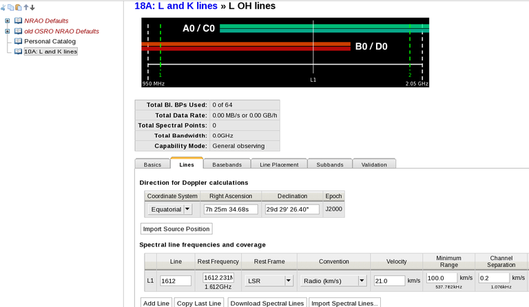
Task: Click the move down arrow icon
Action: [x=32, y=7]
